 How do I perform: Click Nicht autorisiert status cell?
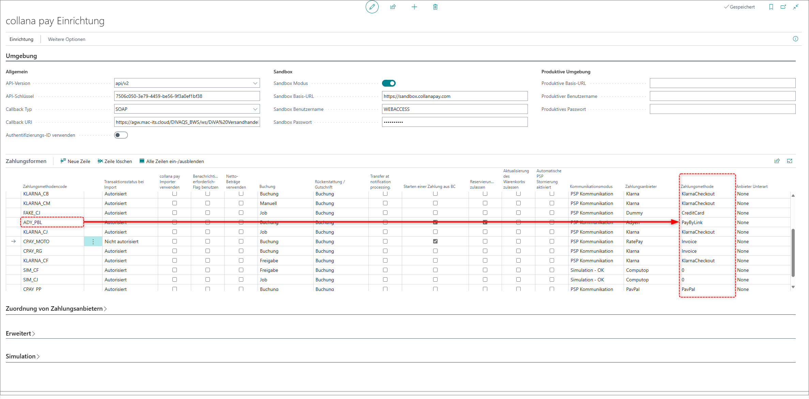(130, 241)
